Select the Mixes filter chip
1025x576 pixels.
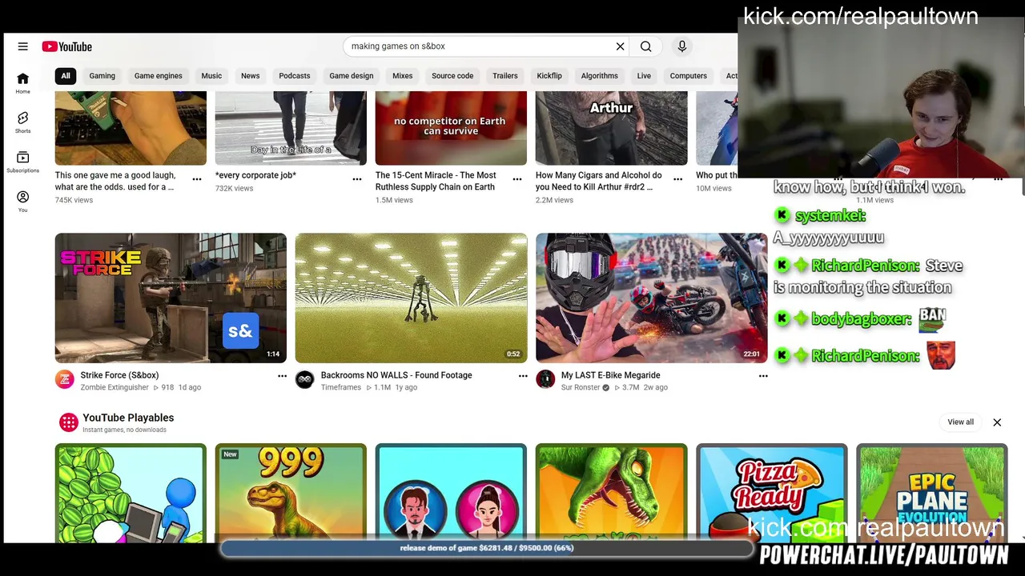pos(403,76)
